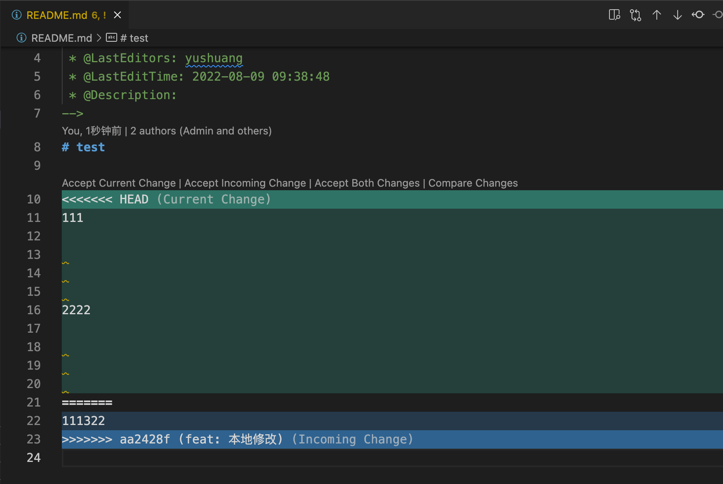This screenshot has width=723, height=484.
Task: Expand the '# test' breadcrumb symbol list
Action: click(x=134, y=38)
